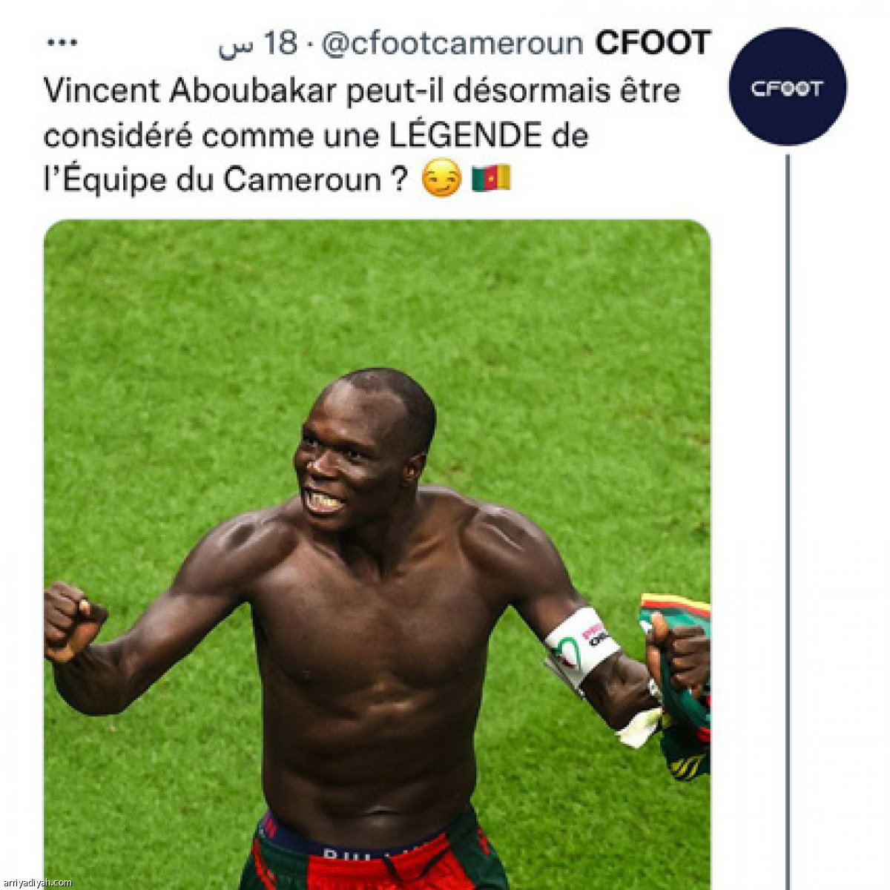
Task: Open the attached tweet photo
Action: coord(377,554)
